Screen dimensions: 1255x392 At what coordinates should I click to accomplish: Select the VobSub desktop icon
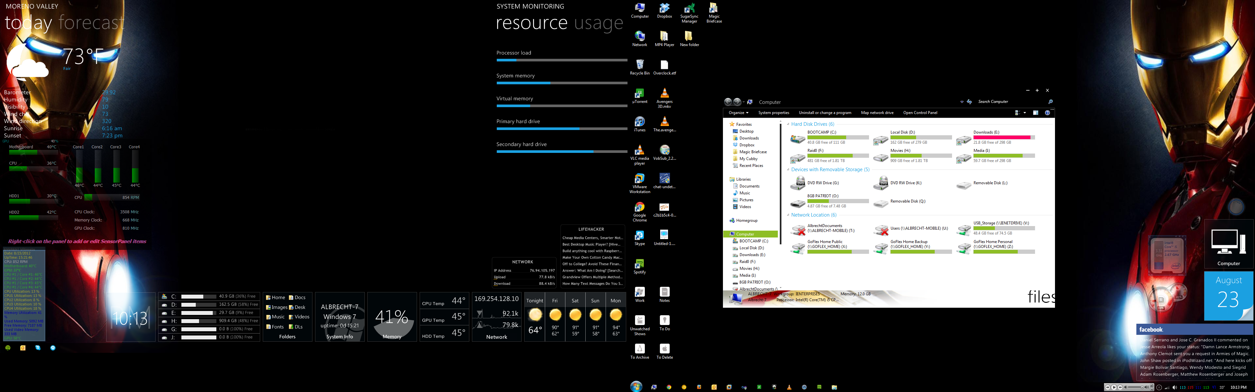pos(664,153)
